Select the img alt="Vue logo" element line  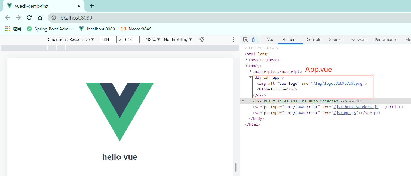tap(312, 83)
